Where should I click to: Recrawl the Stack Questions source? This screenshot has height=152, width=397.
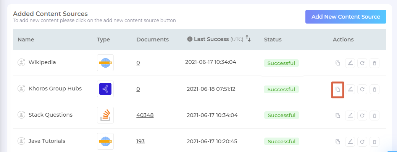point(362,115)
